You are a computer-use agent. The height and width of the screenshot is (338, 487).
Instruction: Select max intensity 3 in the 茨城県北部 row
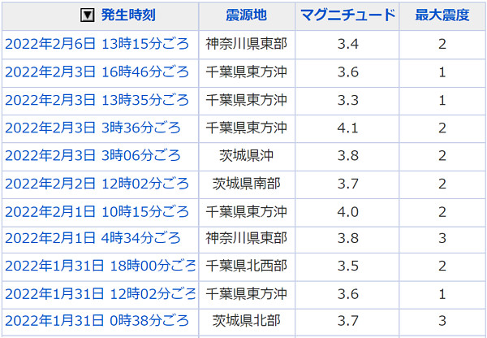point(442,321)
